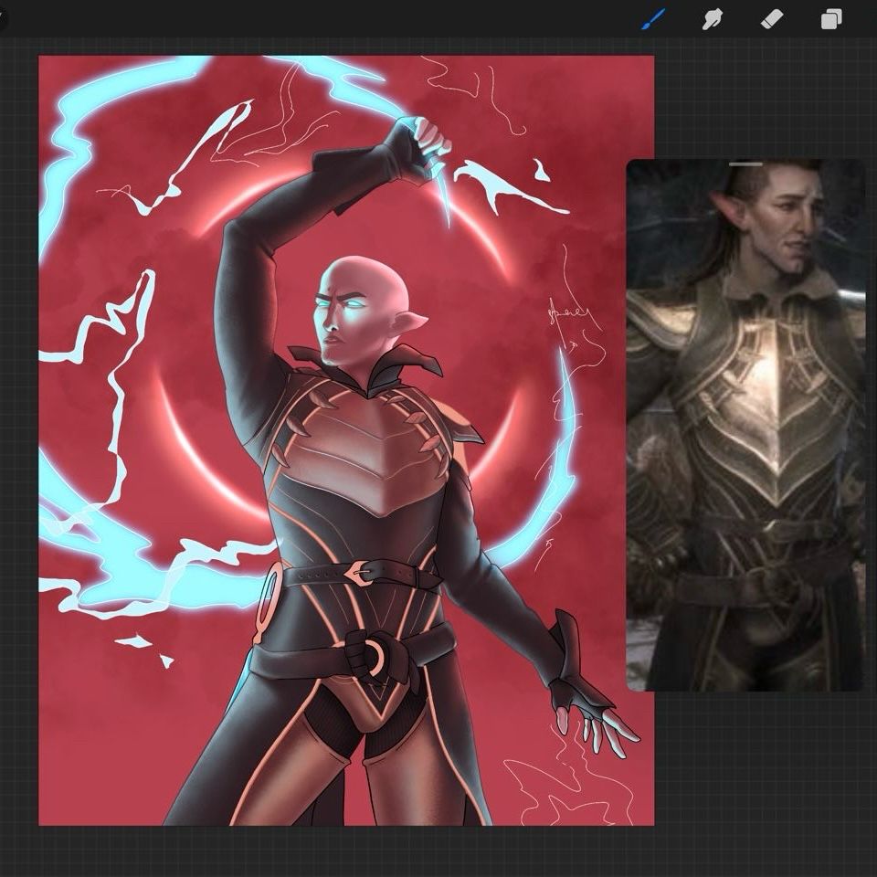The width and height of the screenshot is (877, 877).
Task: Grab the reference window top handle bar
Action: (x=745, y=164)
